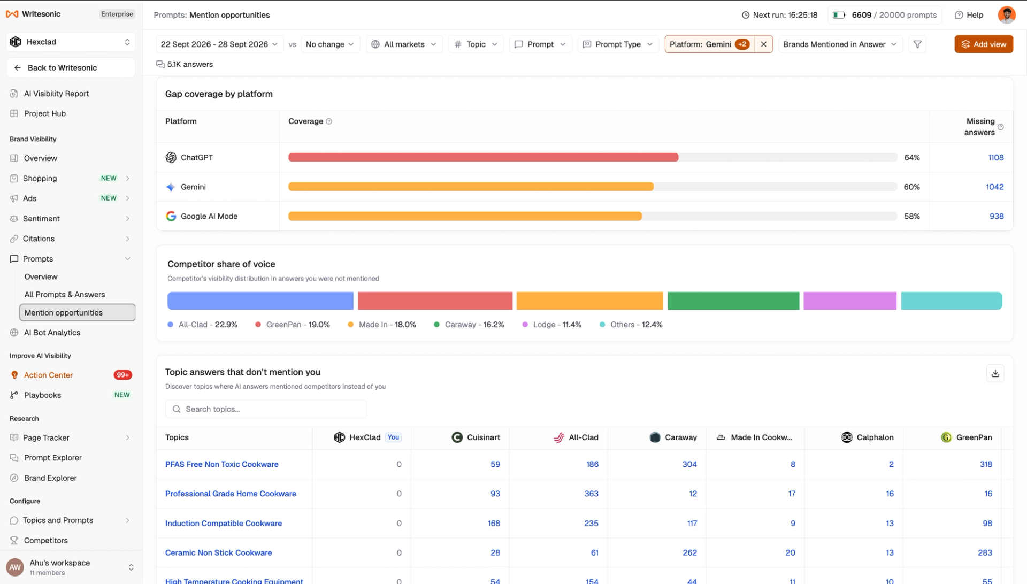Open the Prompt Type dropdown
The width and height of the screenshot is (1027, 584).
618,44
